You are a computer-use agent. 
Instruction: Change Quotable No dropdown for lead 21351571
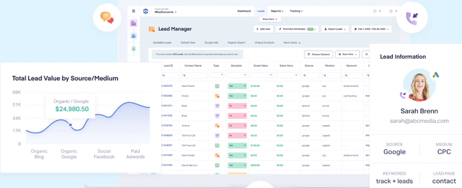click(x=237, y=106)
